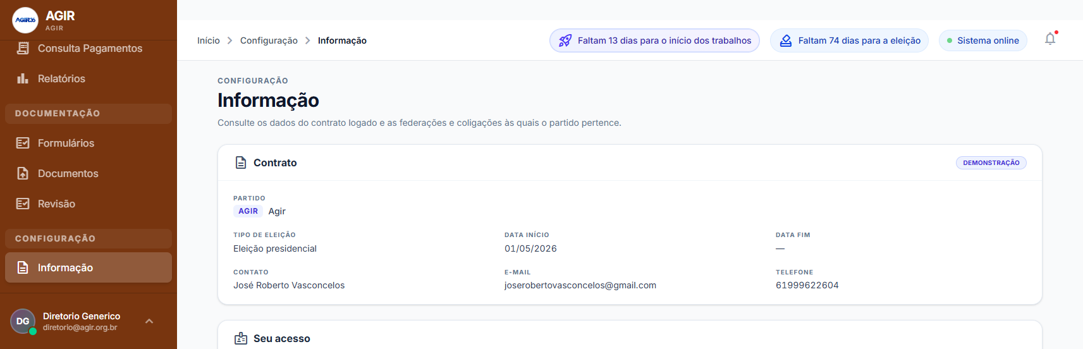
Task: Click the Informação breadcrumb item
Action: pos(342,40)
